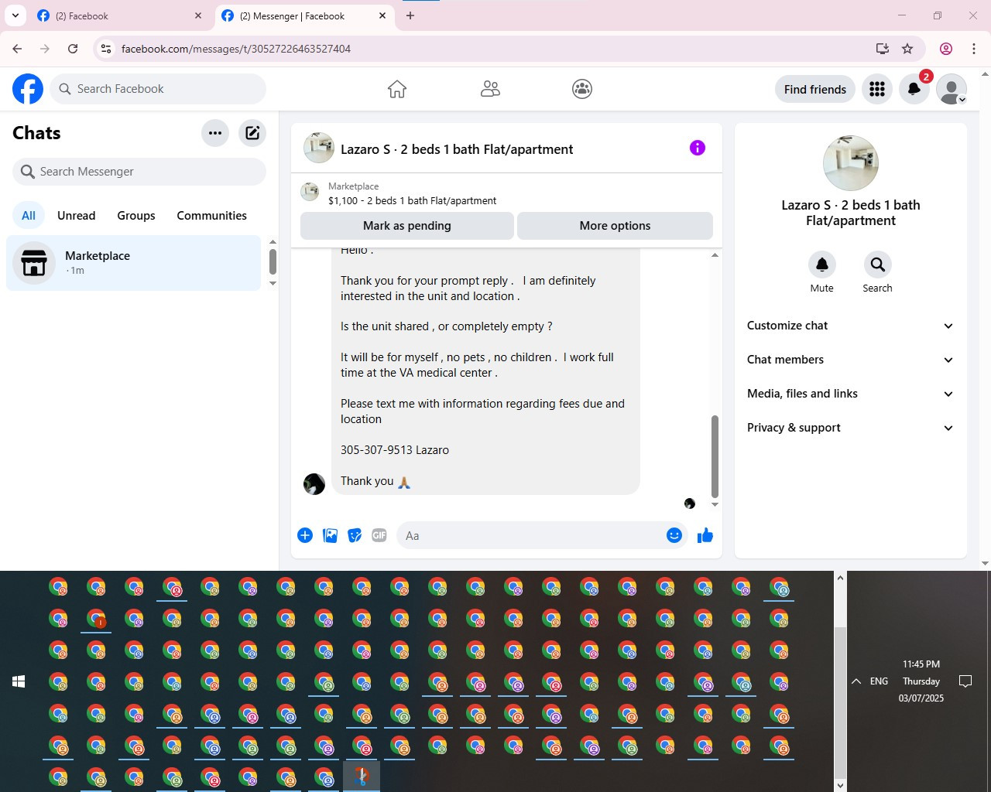Close the "(2) Facebook" browser tab
The height and width of the screenshot is (792, 991).
point(198,15)
